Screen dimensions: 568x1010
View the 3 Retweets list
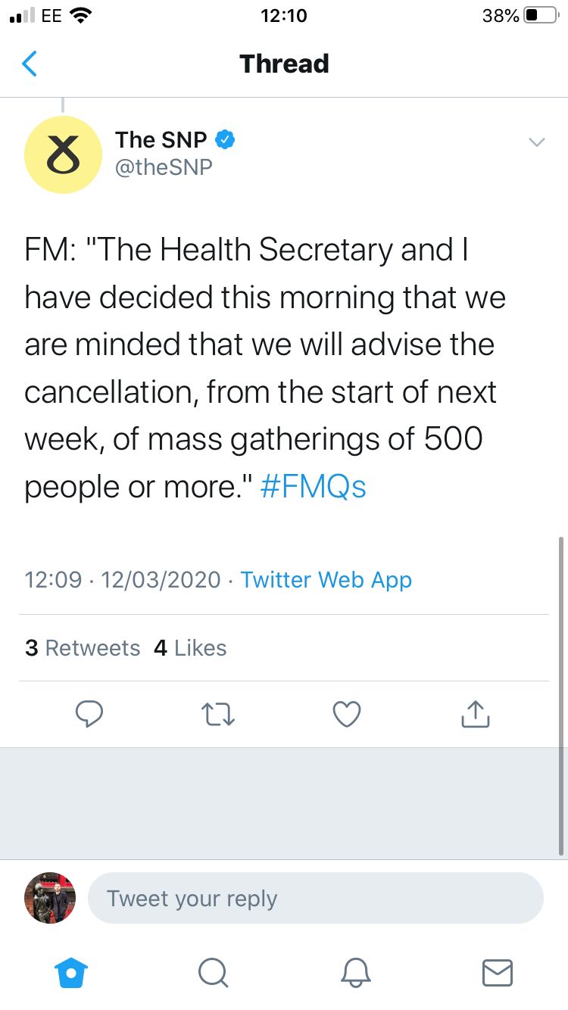click(x=83, y=648)
